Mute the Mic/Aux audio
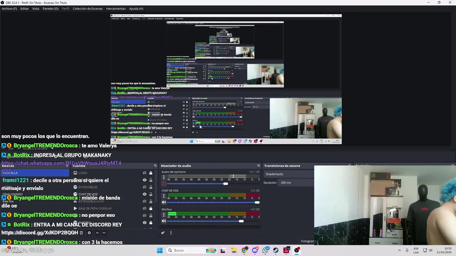Screen dimensions: 456x256 pyautogui.click(x=164, y=221)
